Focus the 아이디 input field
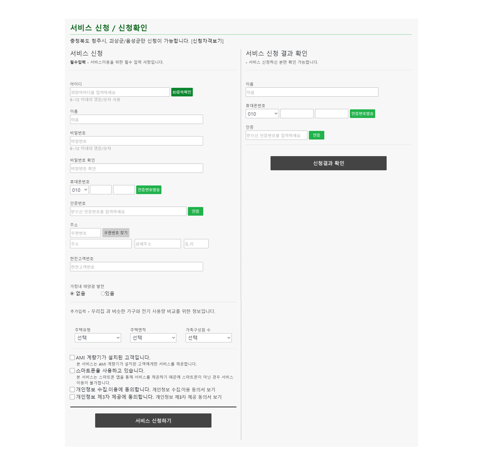This screenshot has height=467, width=484. (120, 92)
